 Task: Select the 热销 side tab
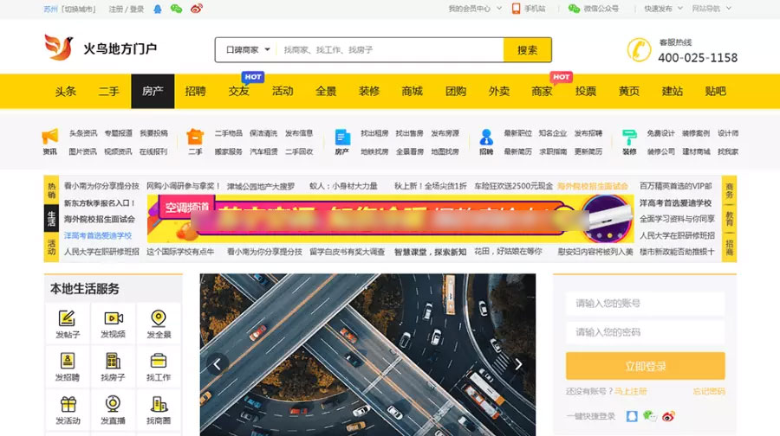pyautogui.click(x=51, y=189)
